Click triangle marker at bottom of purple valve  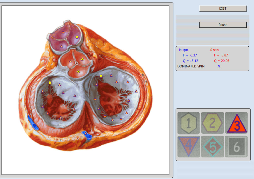tap(61, 46)
